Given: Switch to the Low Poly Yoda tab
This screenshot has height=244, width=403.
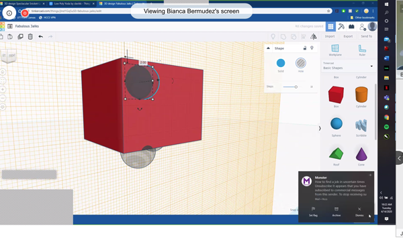Looking at the screenshot, I should pos(72,3).
